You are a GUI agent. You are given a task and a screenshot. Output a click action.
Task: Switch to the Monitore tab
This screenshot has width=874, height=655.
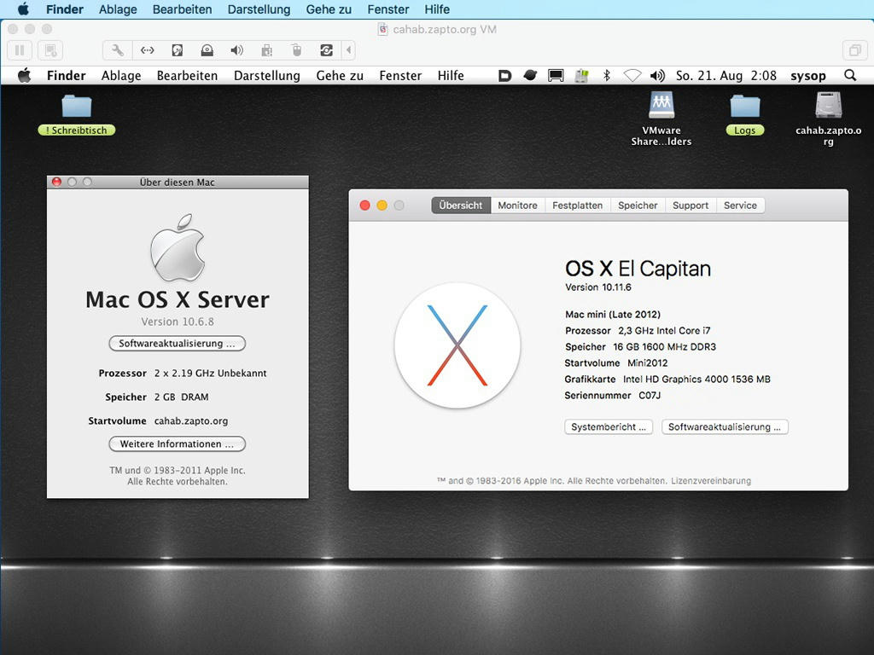517,205
